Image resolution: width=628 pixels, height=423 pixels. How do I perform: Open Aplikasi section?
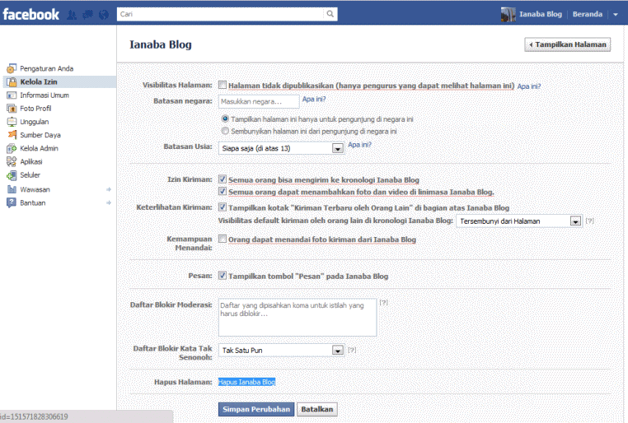tap(31, 161)
